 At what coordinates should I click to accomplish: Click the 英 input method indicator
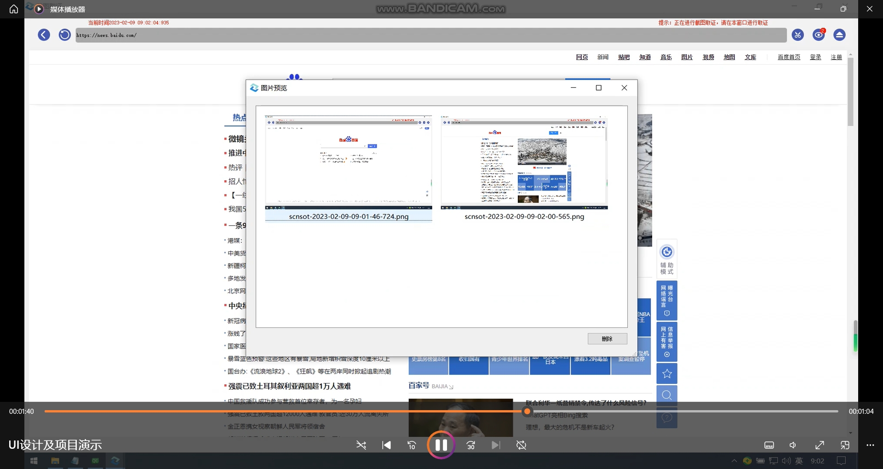[x=799, y=461]
